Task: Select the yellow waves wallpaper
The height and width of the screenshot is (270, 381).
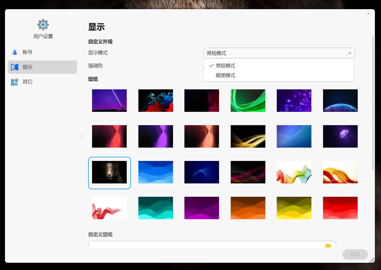Action: tap(294, 208)
